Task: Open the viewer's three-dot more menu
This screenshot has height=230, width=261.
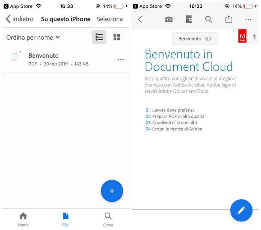Action: 248,20
